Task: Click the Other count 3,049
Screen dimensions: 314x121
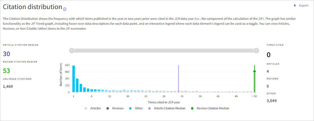Action: [x=272, y=101]
